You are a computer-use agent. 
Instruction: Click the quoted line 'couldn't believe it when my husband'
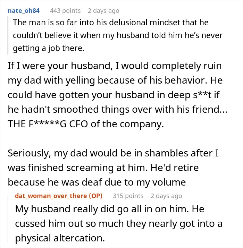pos(118,35)
